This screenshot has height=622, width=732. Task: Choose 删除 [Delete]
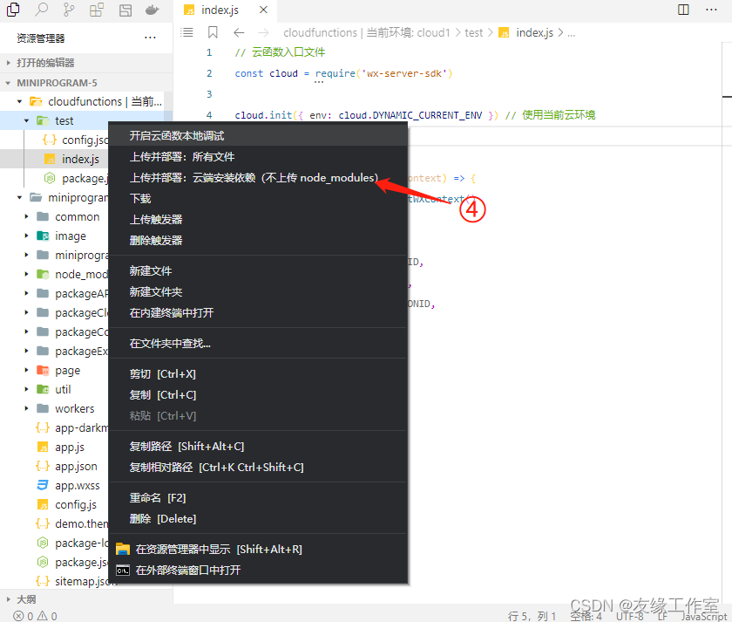(258, 519)
